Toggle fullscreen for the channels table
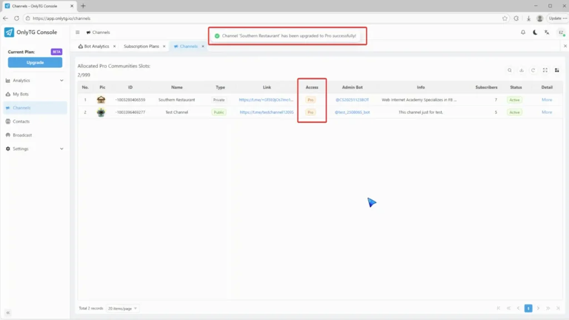569x320 pixels. click(545, 70)
